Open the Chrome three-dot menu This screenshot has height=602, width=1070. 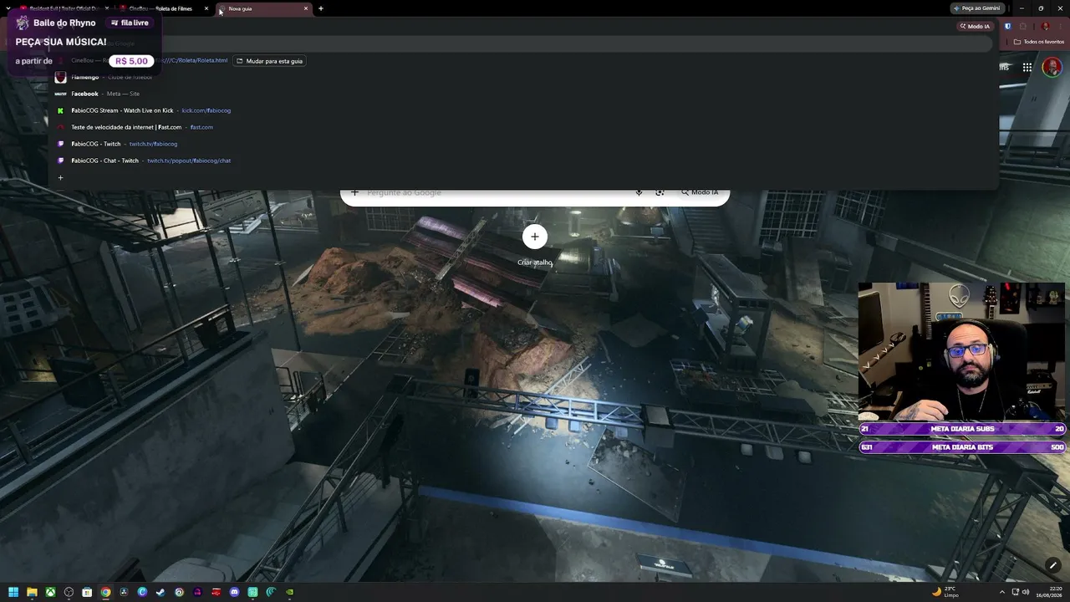click(x=1060, y=26)
